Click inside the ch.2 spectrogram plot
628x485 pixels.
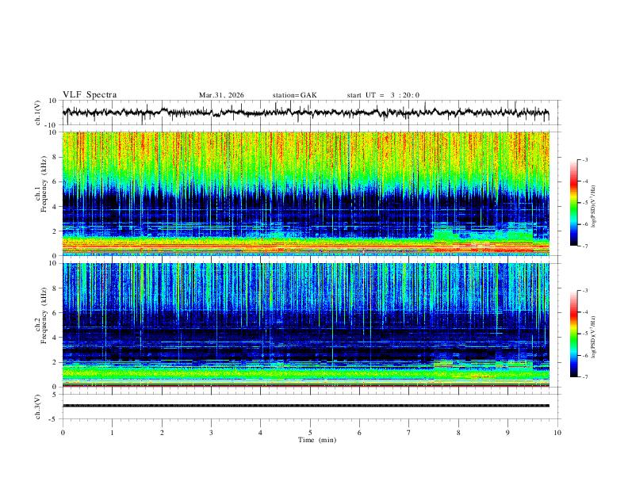(305, 325)
